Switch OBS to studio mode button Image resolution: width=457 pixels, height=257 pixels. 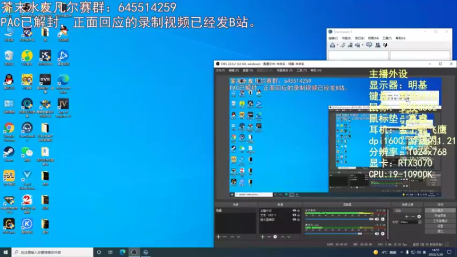440,221
